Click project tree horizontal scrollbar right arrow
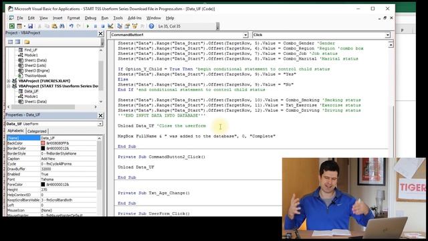The width and height of the screenshot is (428, 241). click(x=95, y=107)
